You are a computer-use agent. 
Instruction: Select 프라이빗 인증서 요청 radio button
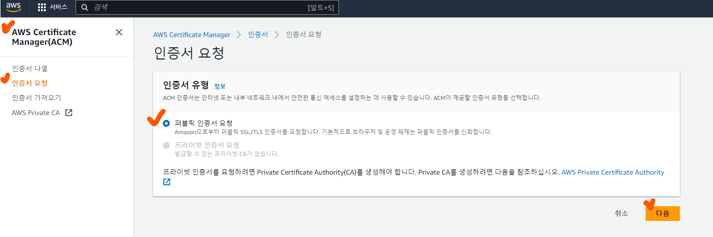click(x=166, y=145)
